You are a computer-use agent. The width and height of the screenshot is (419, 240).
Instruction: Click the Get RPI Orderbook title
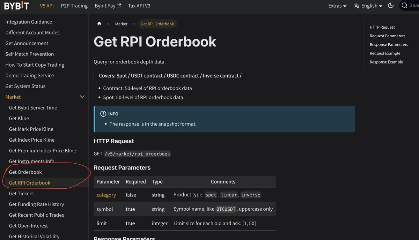(x=155, y=42)
